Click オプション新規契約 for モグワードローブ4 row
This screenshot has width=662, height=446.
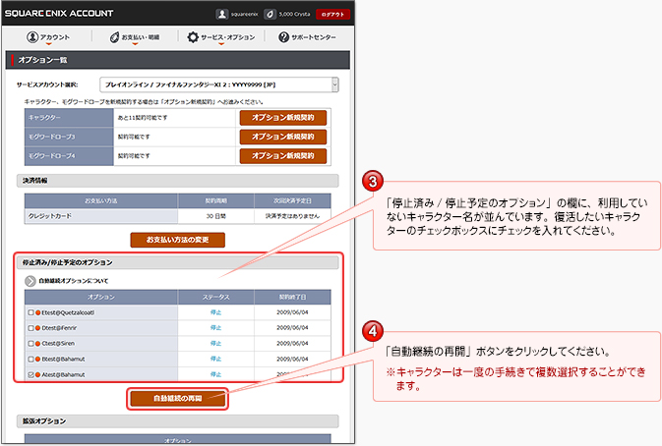[283, 155]
